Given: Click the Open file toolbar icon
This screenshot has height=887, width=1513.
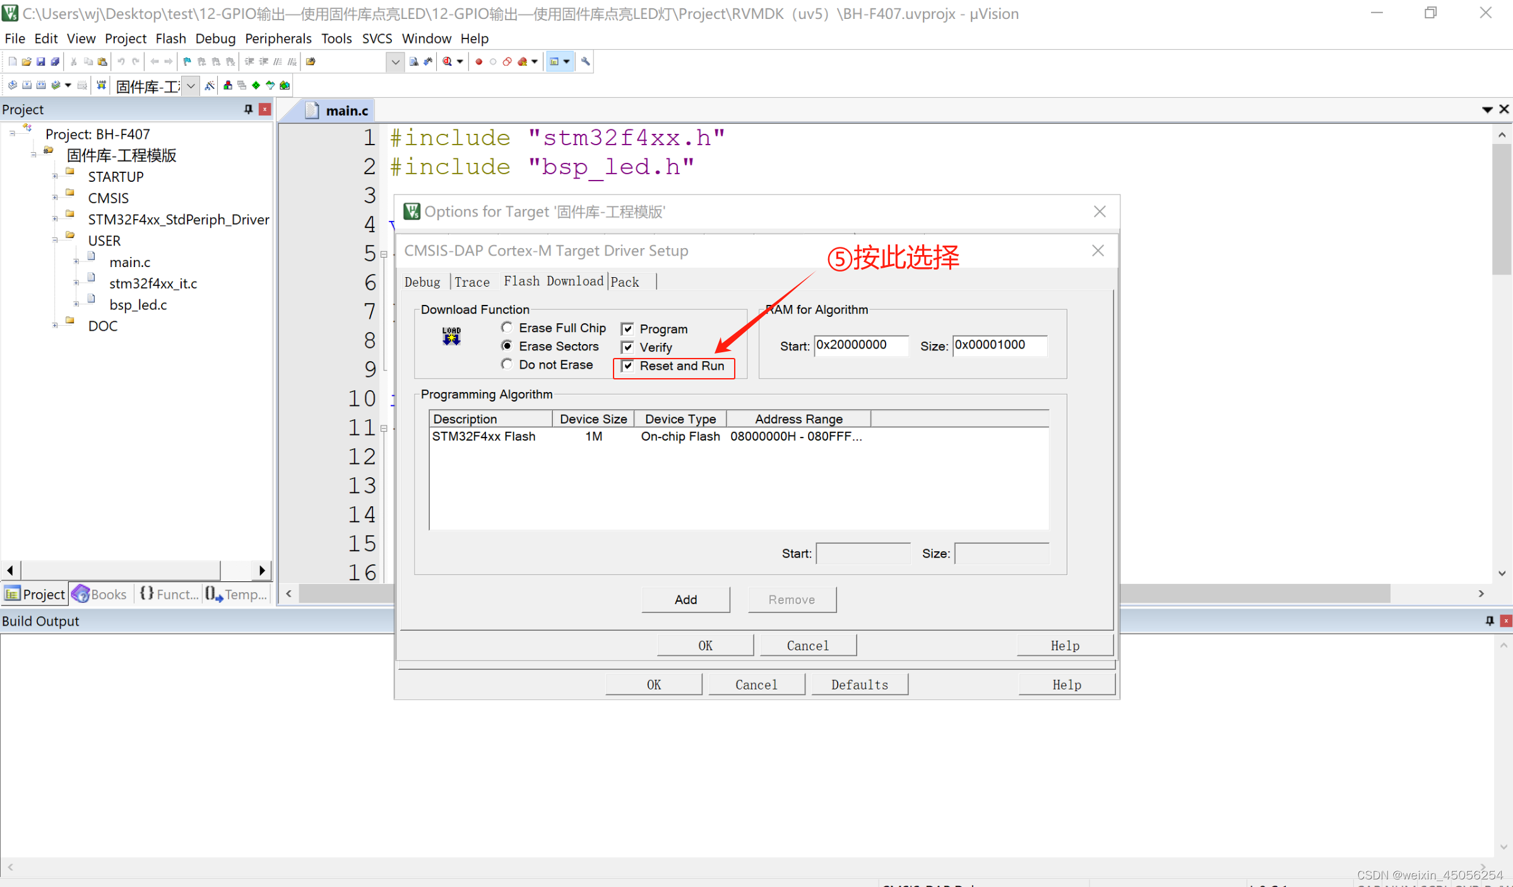Looking at the screenshot, I should pos(27,61).
